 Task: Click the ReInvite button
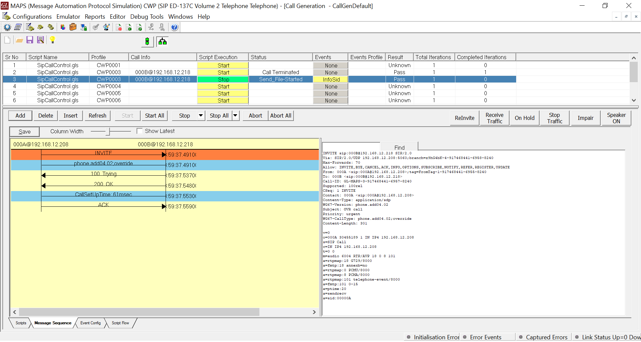point(464,118)
